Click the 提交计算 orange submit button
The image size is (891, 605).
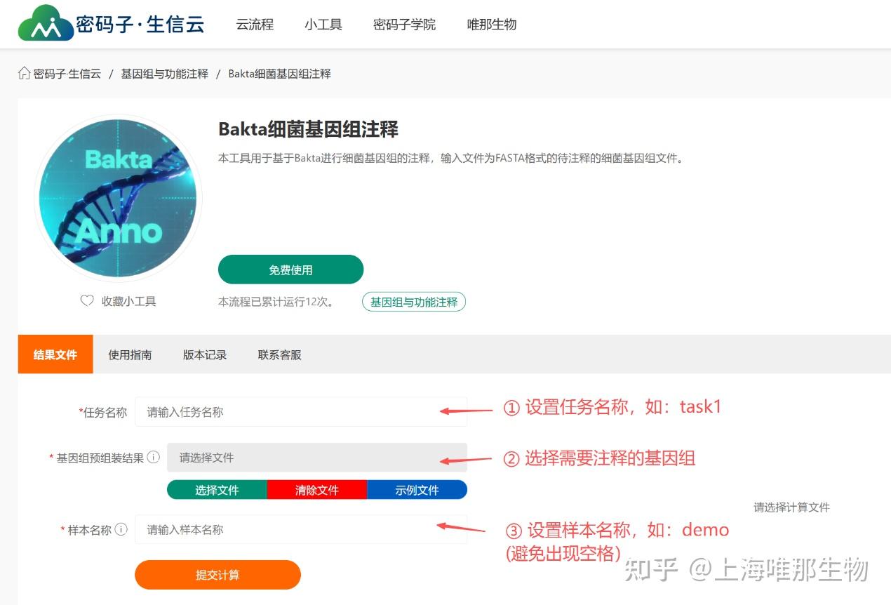(217, 574)
